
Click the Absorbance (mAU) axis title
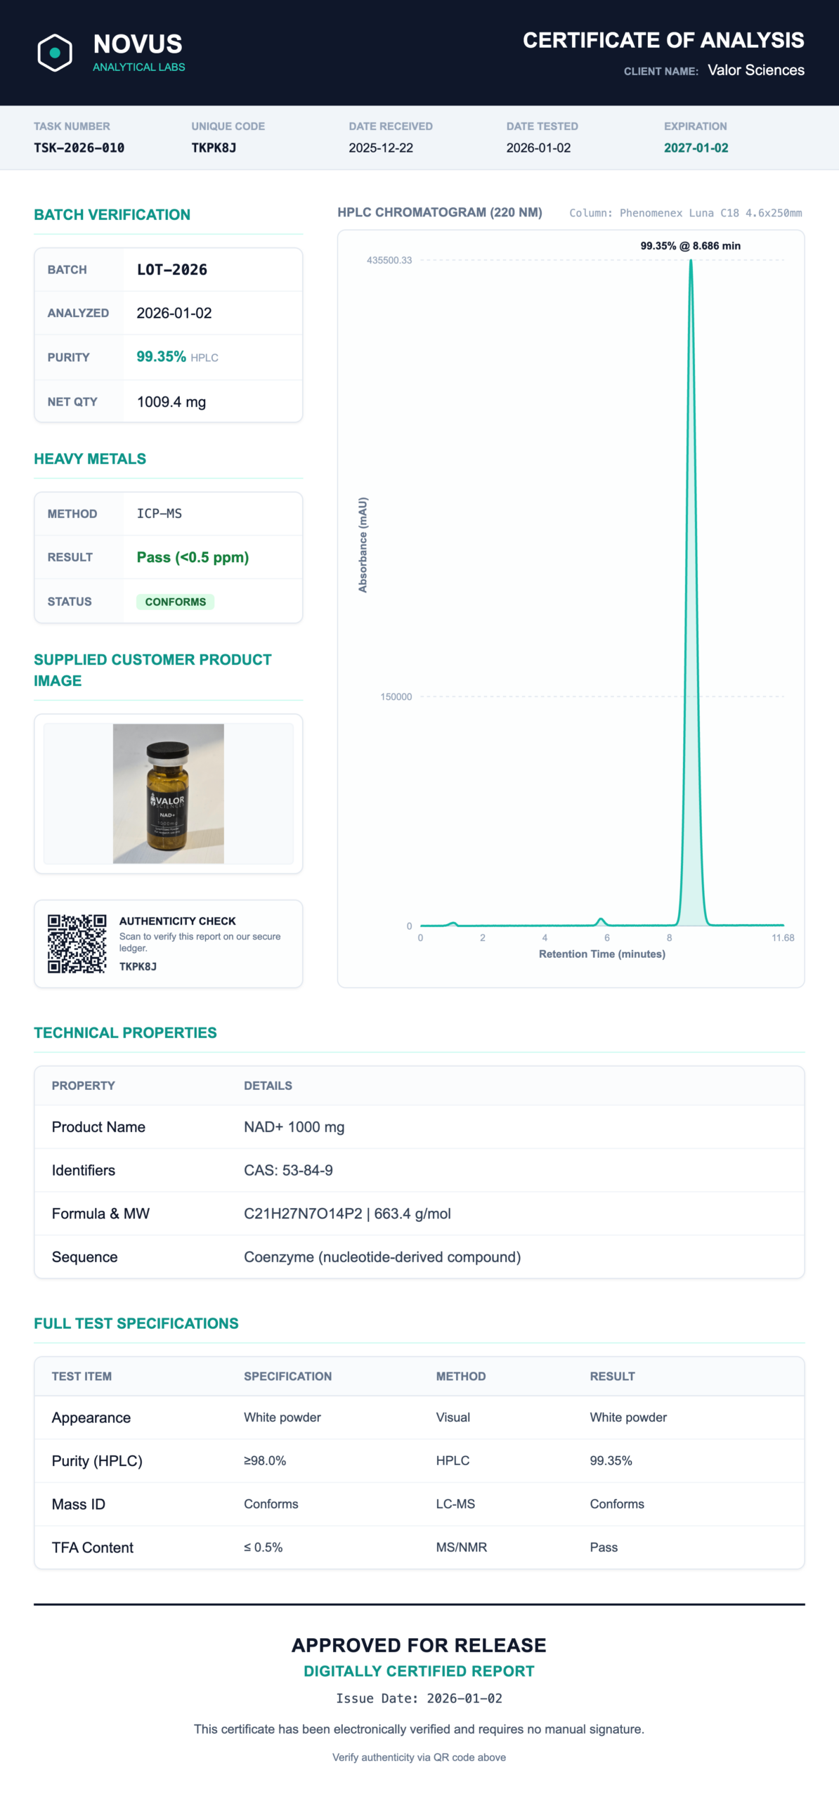(x=363, y=545)
